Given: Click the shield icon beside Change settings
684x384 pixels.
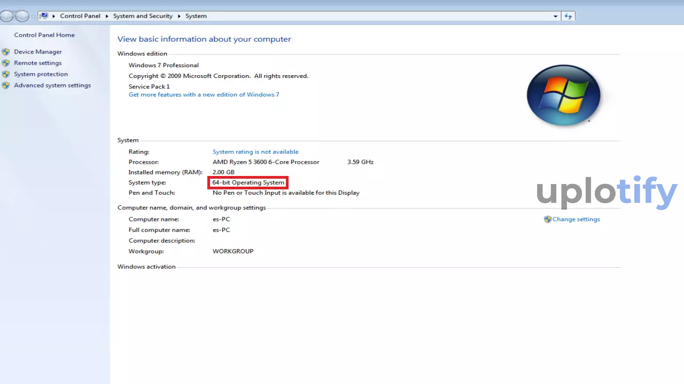Looking at the screenshot, I should (548, 219).
